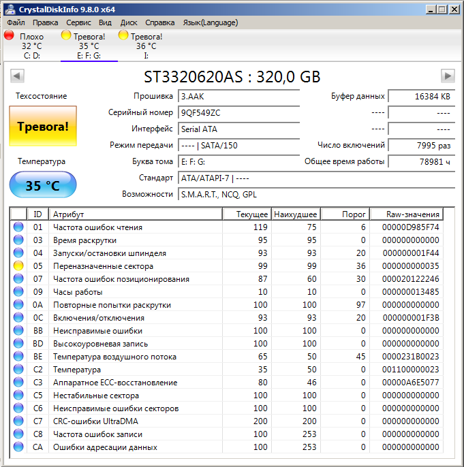Open the Язык(Language) menu
This screenshot has height=467, width=464.
210,22
